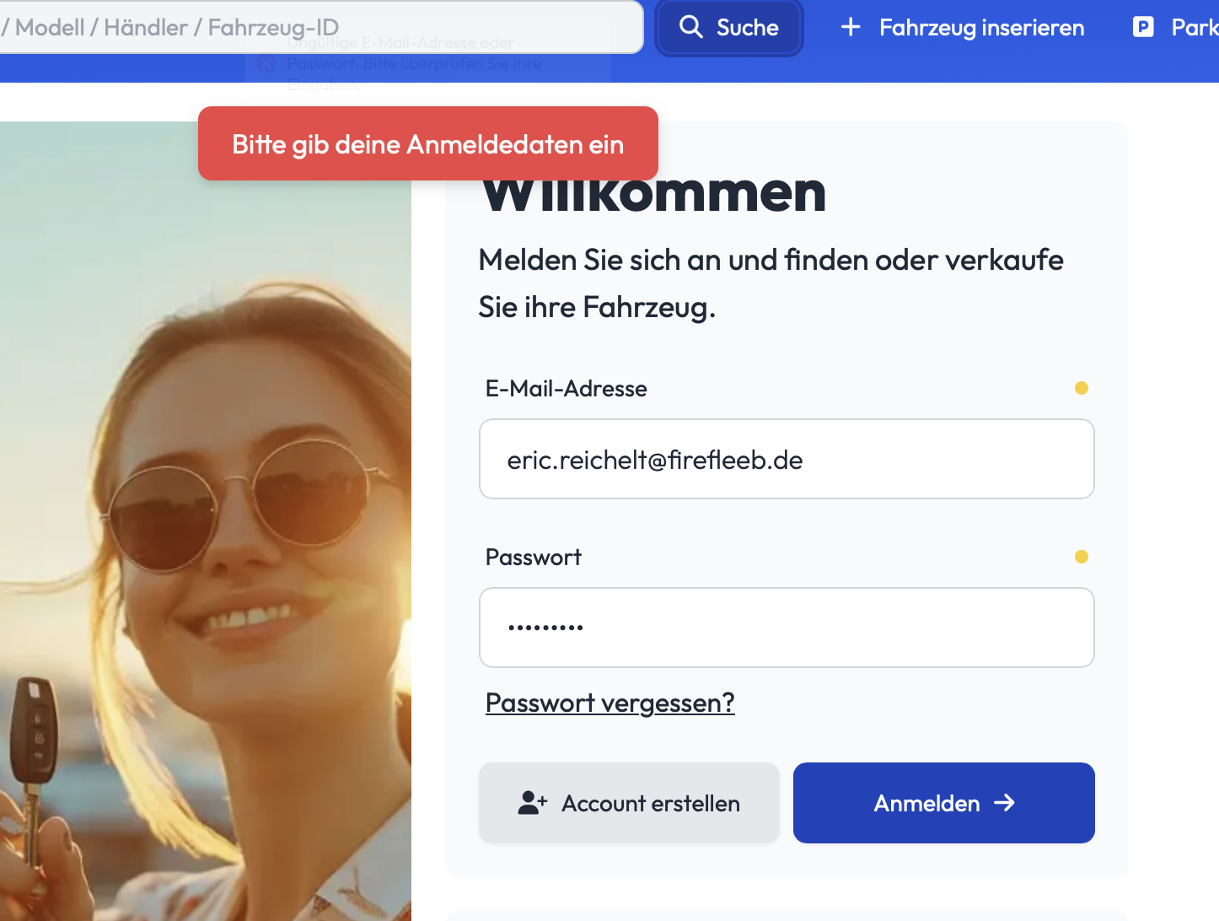Click the parking P icon in header

[1143, 27]
